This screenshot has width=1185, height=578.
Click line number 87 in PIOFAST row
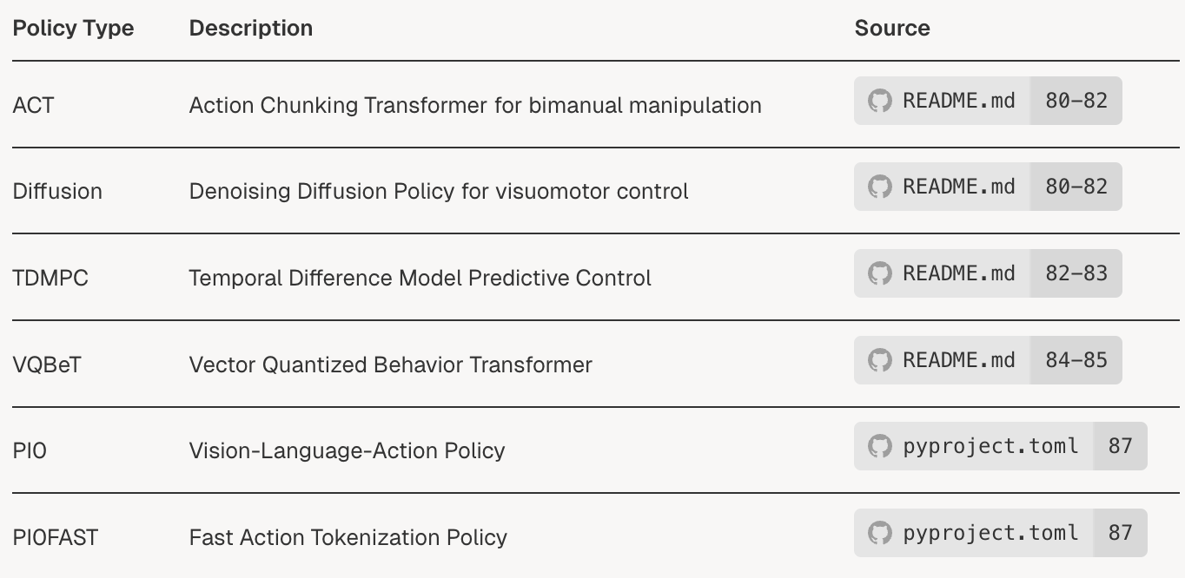coord(1121,533)
